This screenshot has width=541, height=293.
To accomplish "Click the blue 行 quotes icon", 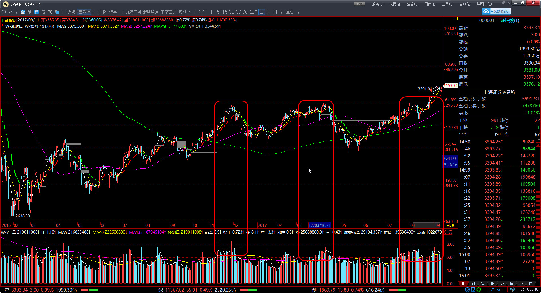I will [36, 12].
